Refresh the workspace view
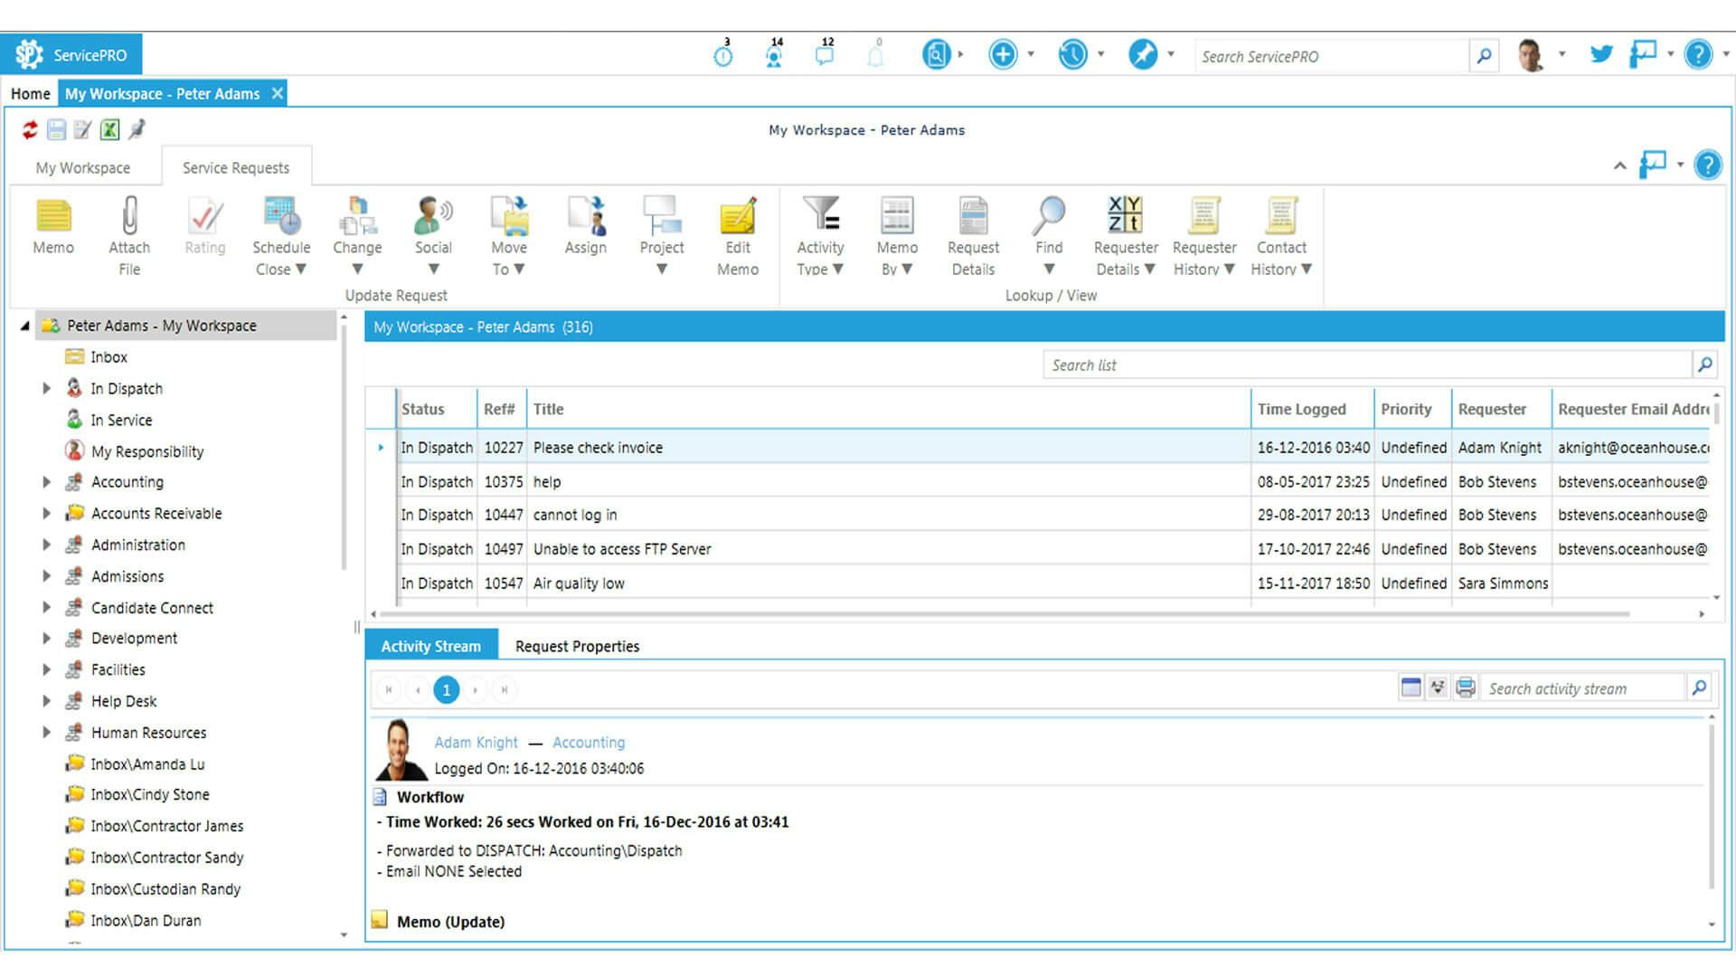The image size is (1736, 977). [28, 129]
